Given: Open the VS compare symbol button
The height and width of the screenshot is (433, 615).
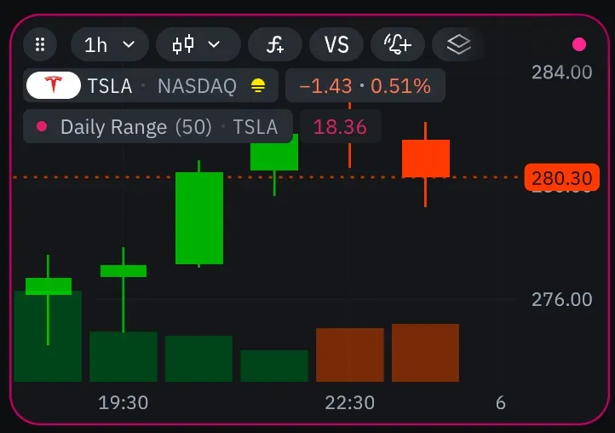Looking at the screenshot, I should (x=336, y=44).
